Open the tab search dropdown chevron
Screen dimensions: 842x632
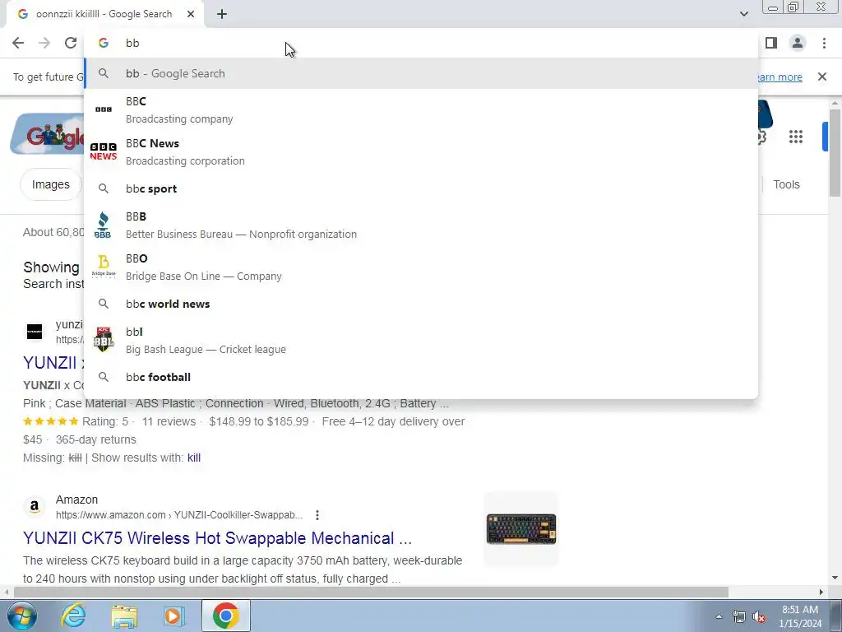coord(743,14)
